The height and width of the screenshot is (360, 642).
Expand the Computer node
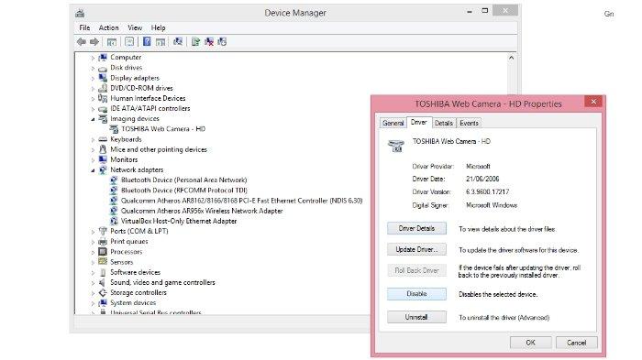(x=93, y=58)
